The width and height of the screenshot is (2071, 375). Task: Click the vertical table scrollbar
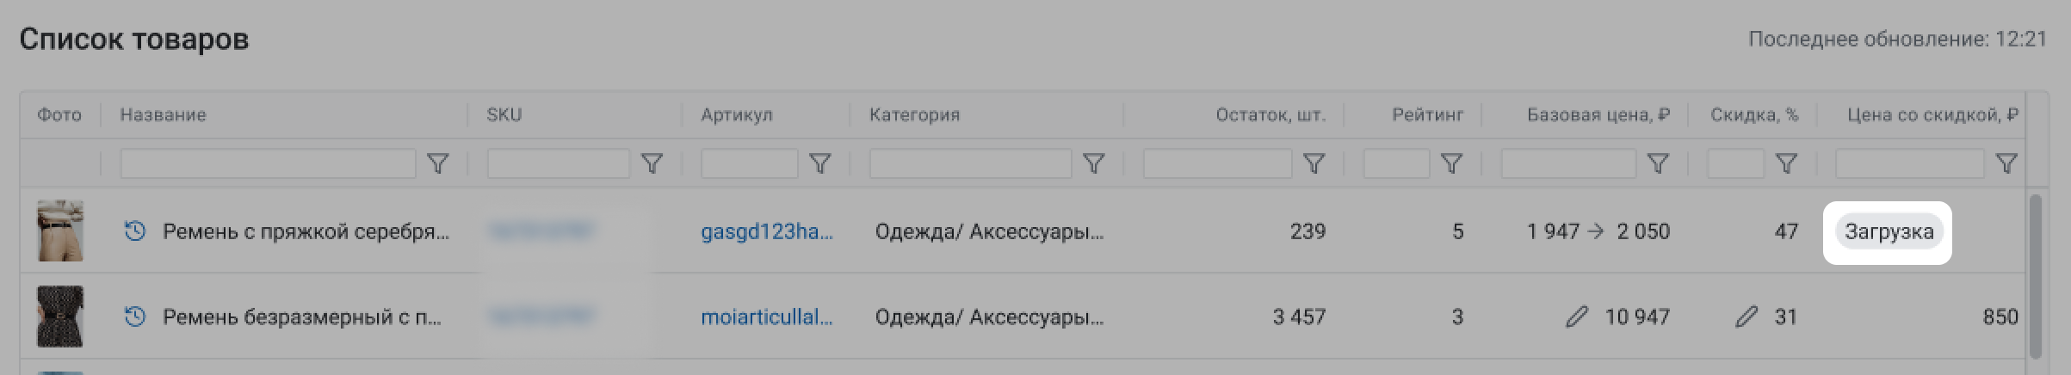point(2035,275)
